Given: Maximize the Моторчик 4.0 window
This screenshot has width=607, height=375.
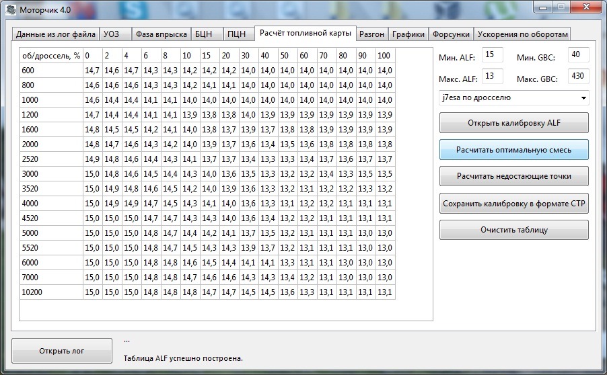Looking at the screenshot, I should (x=561, y=7).
